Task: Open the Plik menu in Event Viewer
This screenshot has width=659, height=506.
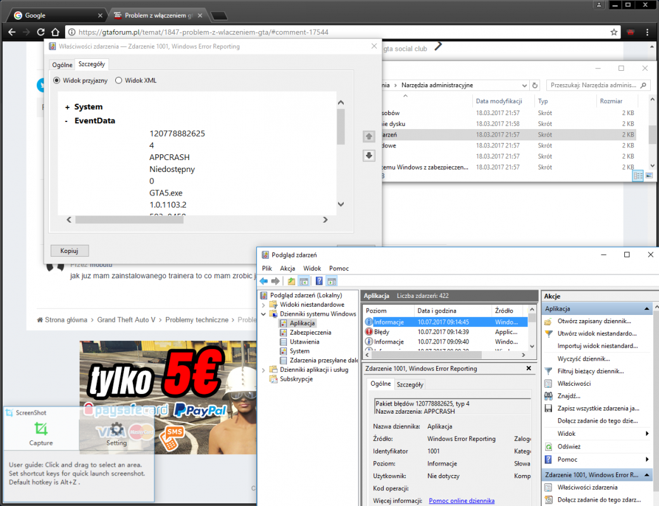Action: click(x=267, y=268)
